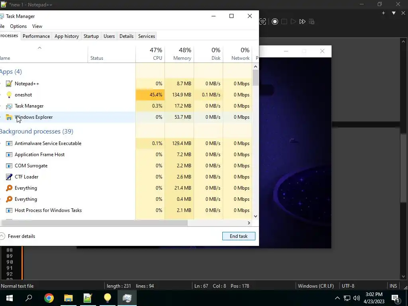Sort by the Network column header
The height and width of the screenshot is (306, 408).
click(x=237, y=54)
